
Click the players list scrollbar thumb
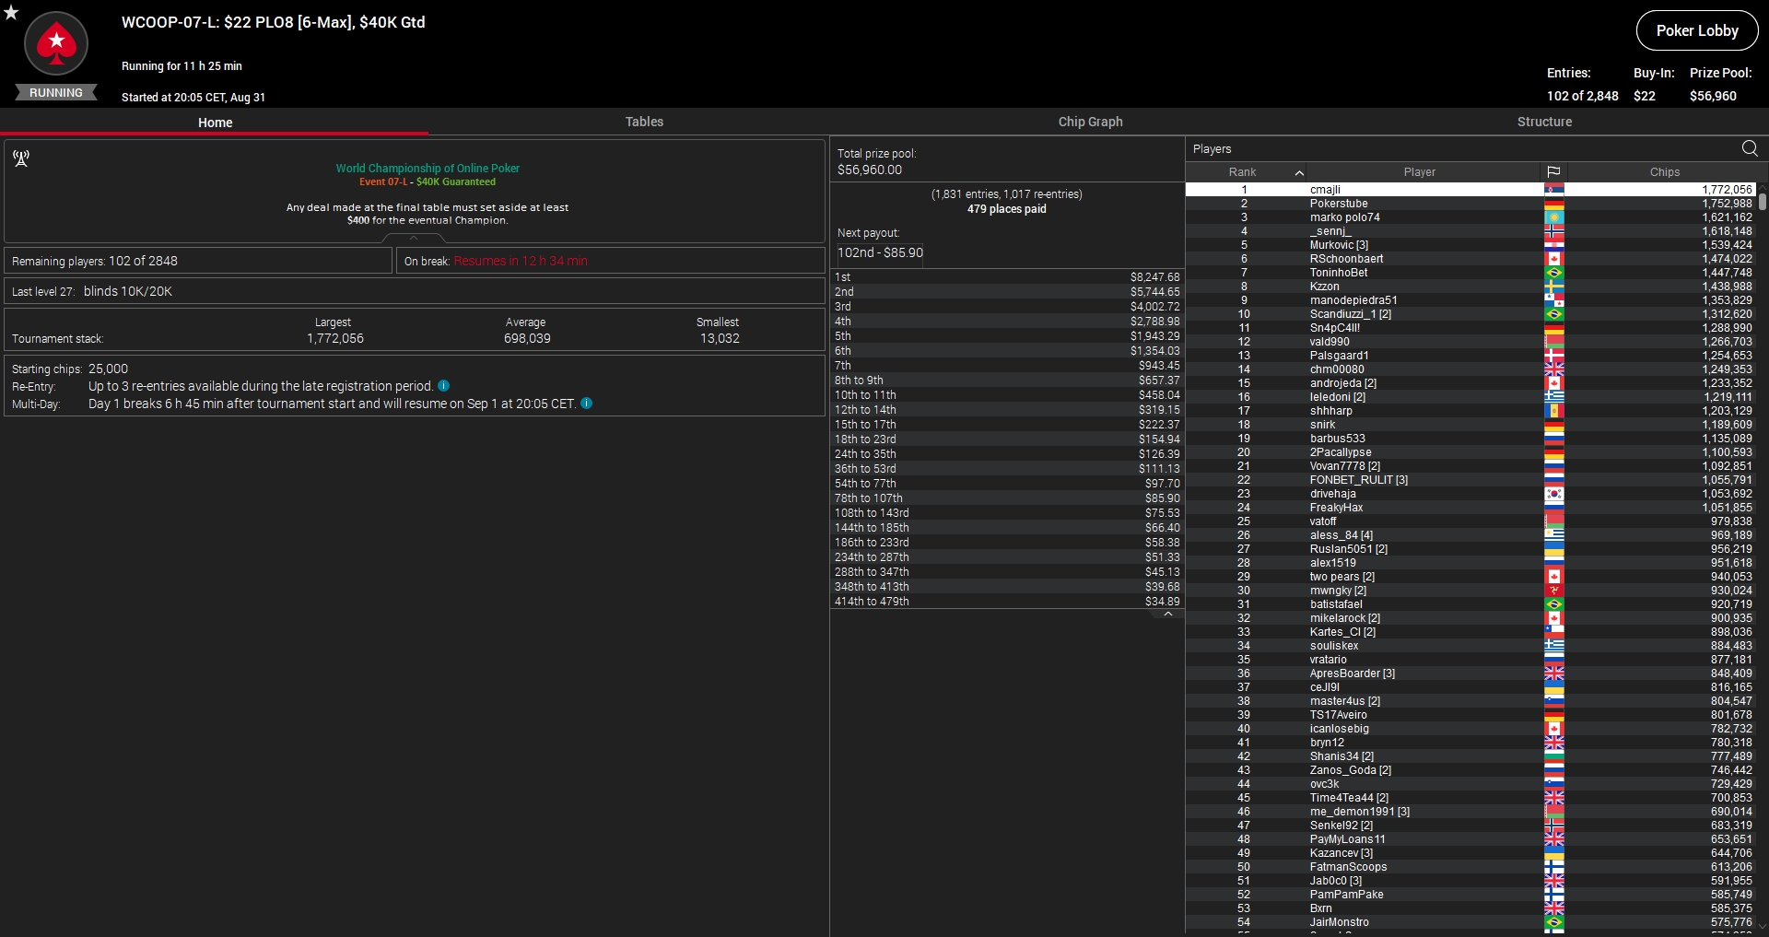tap(1763, 201)
